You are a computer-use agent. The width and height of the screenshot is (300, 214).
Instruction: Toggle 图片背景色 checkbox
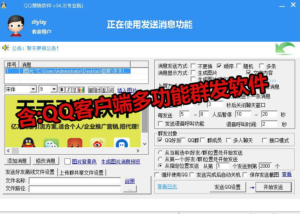(x=67, y=162)
